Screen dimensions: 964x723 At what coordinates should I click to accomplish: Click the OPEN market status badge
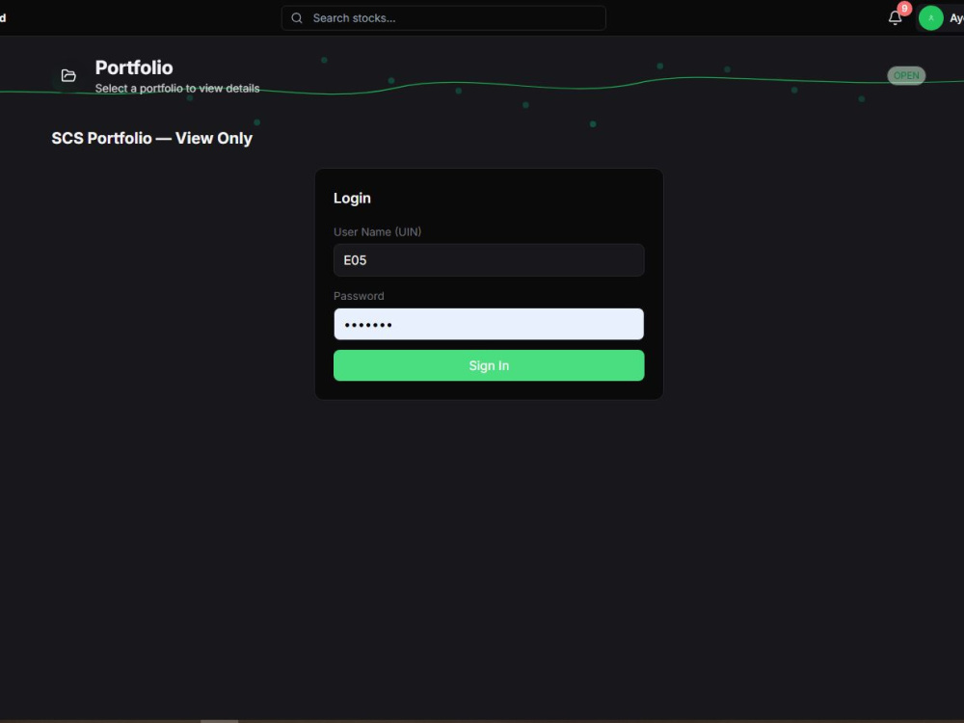tap(905, 75)
